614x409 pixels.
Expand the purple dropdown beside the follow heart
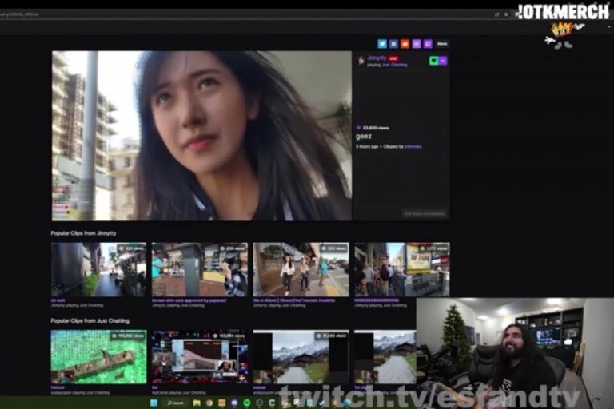[443, 60]
